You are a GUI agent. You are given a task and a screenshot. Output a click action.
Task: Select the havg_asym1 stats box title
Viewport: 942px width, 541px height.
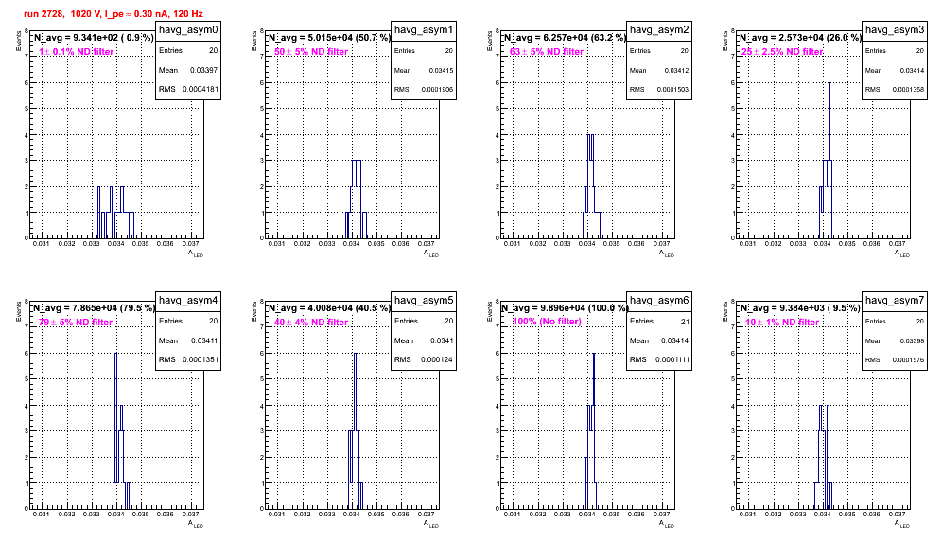coord(424,30)
